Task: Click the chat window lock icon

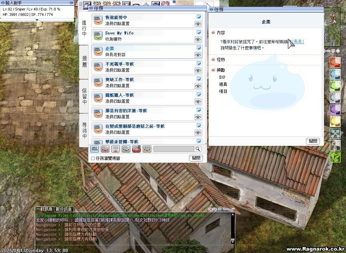Action: click(232, 209)
